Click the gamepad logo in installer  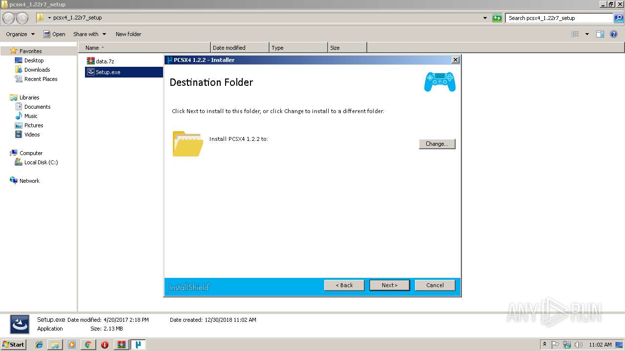pyautogui.click(x=440, y=81)
